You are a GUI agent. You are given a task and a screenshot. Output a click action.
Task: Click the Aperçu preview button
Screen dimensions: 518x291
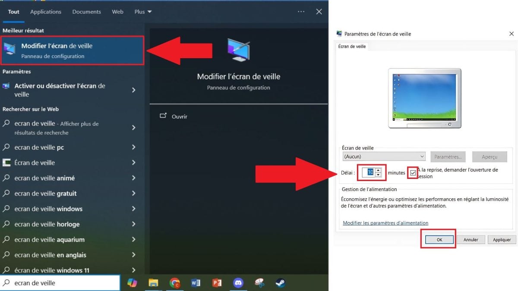click(x=490, y=157)
